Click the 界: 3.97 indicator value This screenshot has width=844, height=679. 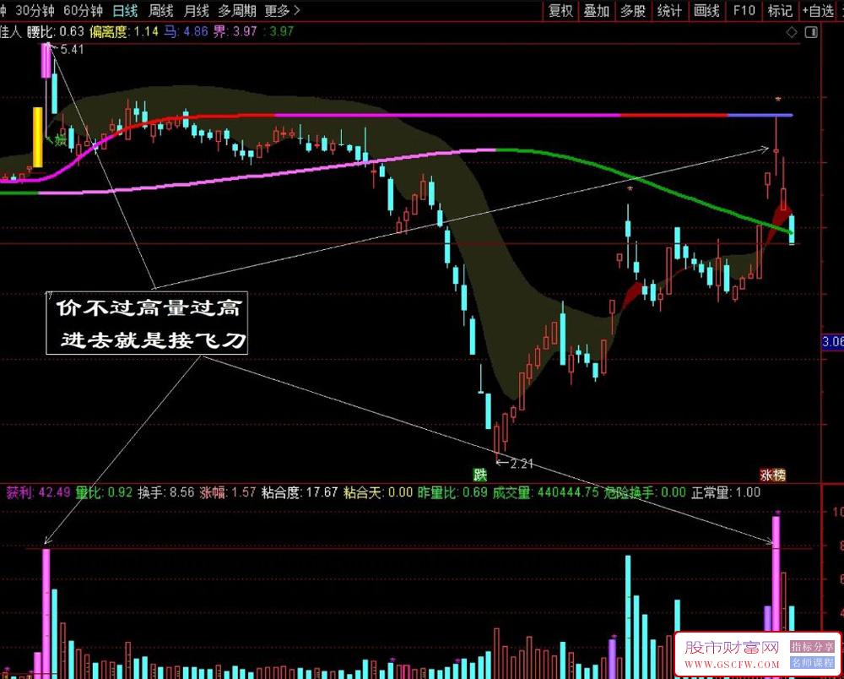(x=235, y=32)
